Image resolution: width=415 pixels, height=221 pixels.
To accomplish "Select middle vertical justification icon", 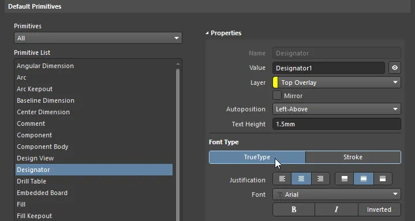I will [x=364, y=179].
